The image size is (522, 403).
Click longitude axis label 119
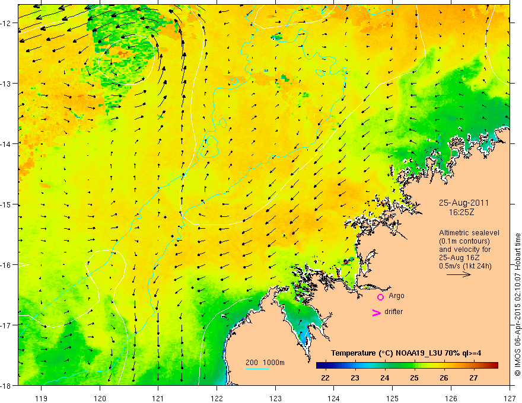pos(41,398)
